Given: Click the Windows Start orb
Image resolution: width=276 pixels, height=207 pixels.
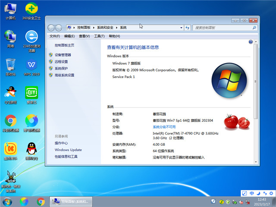Looking at the screenshot, I should click(x=7, y=202).
